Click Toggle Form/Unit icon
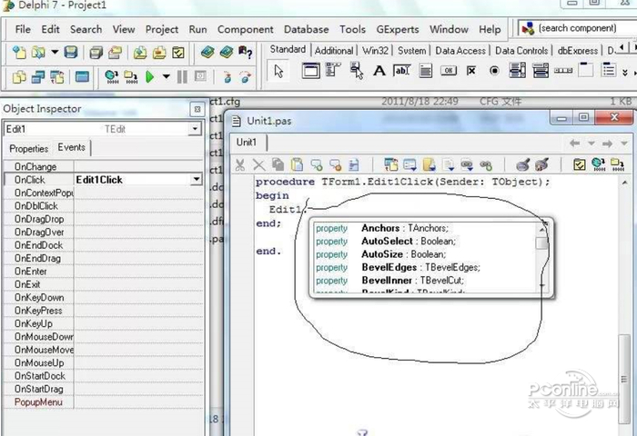 (x=57, y=76)
